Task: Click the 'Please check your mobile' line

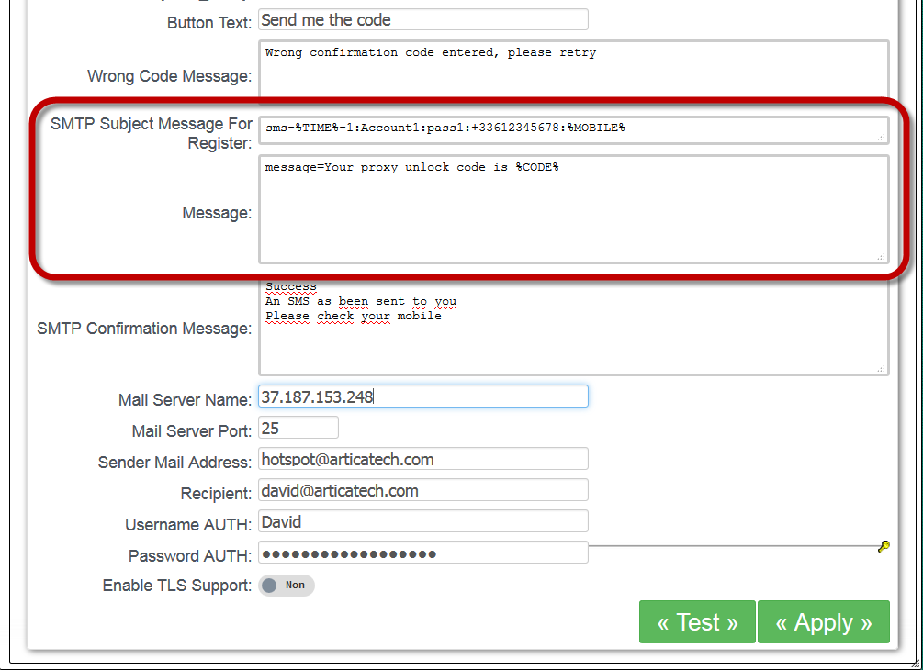Action: click(354, 316)
